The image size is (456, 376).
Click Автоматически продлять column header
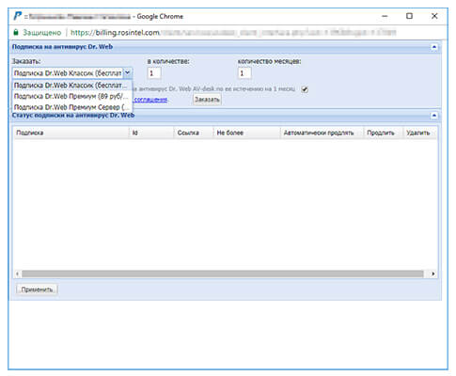tap(322, 133)
